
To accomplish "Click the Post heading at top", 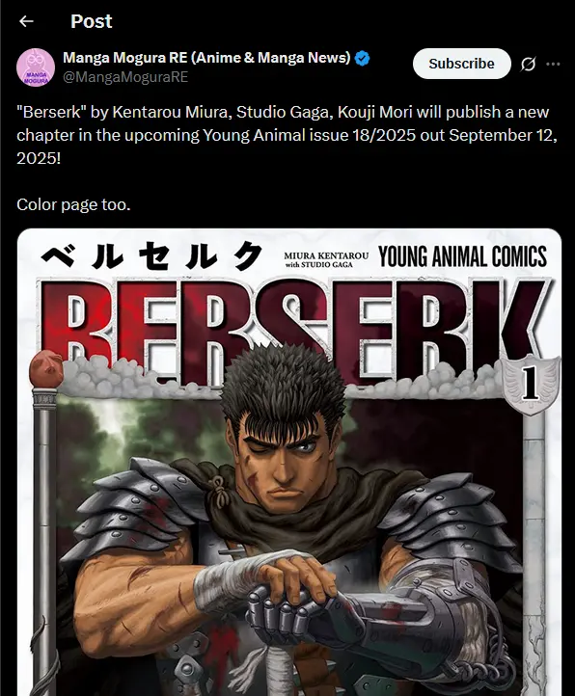I will 92,21.
